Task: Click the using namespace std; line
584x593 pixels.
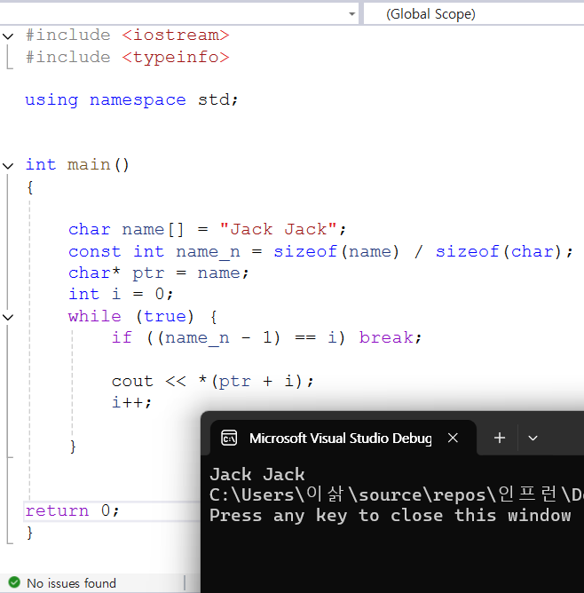Action: point(131,99)
